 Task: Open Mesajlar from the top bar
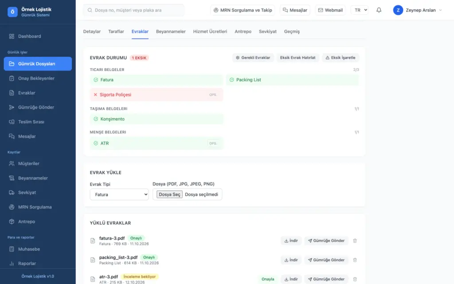pyautogui.click(x=295, y=10)
